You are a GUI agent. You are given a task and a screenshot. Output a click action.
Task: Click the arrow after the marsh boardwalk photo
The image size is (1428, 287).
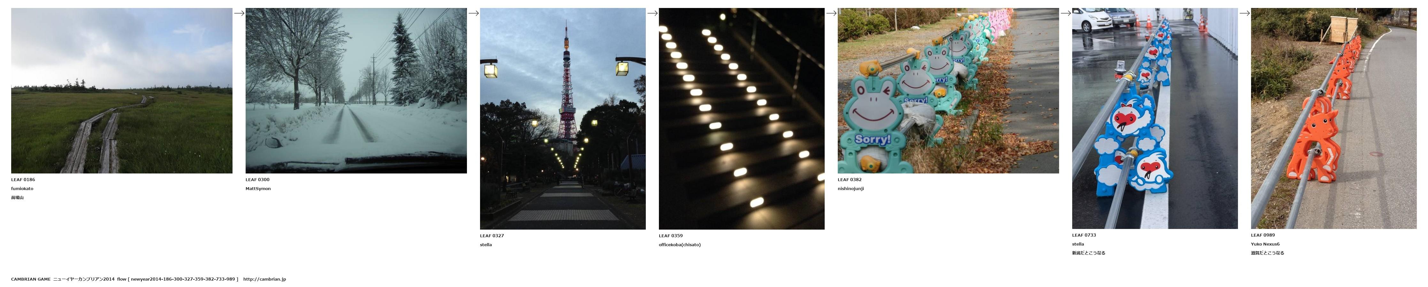pyautogui.click(x=239, y=13)
